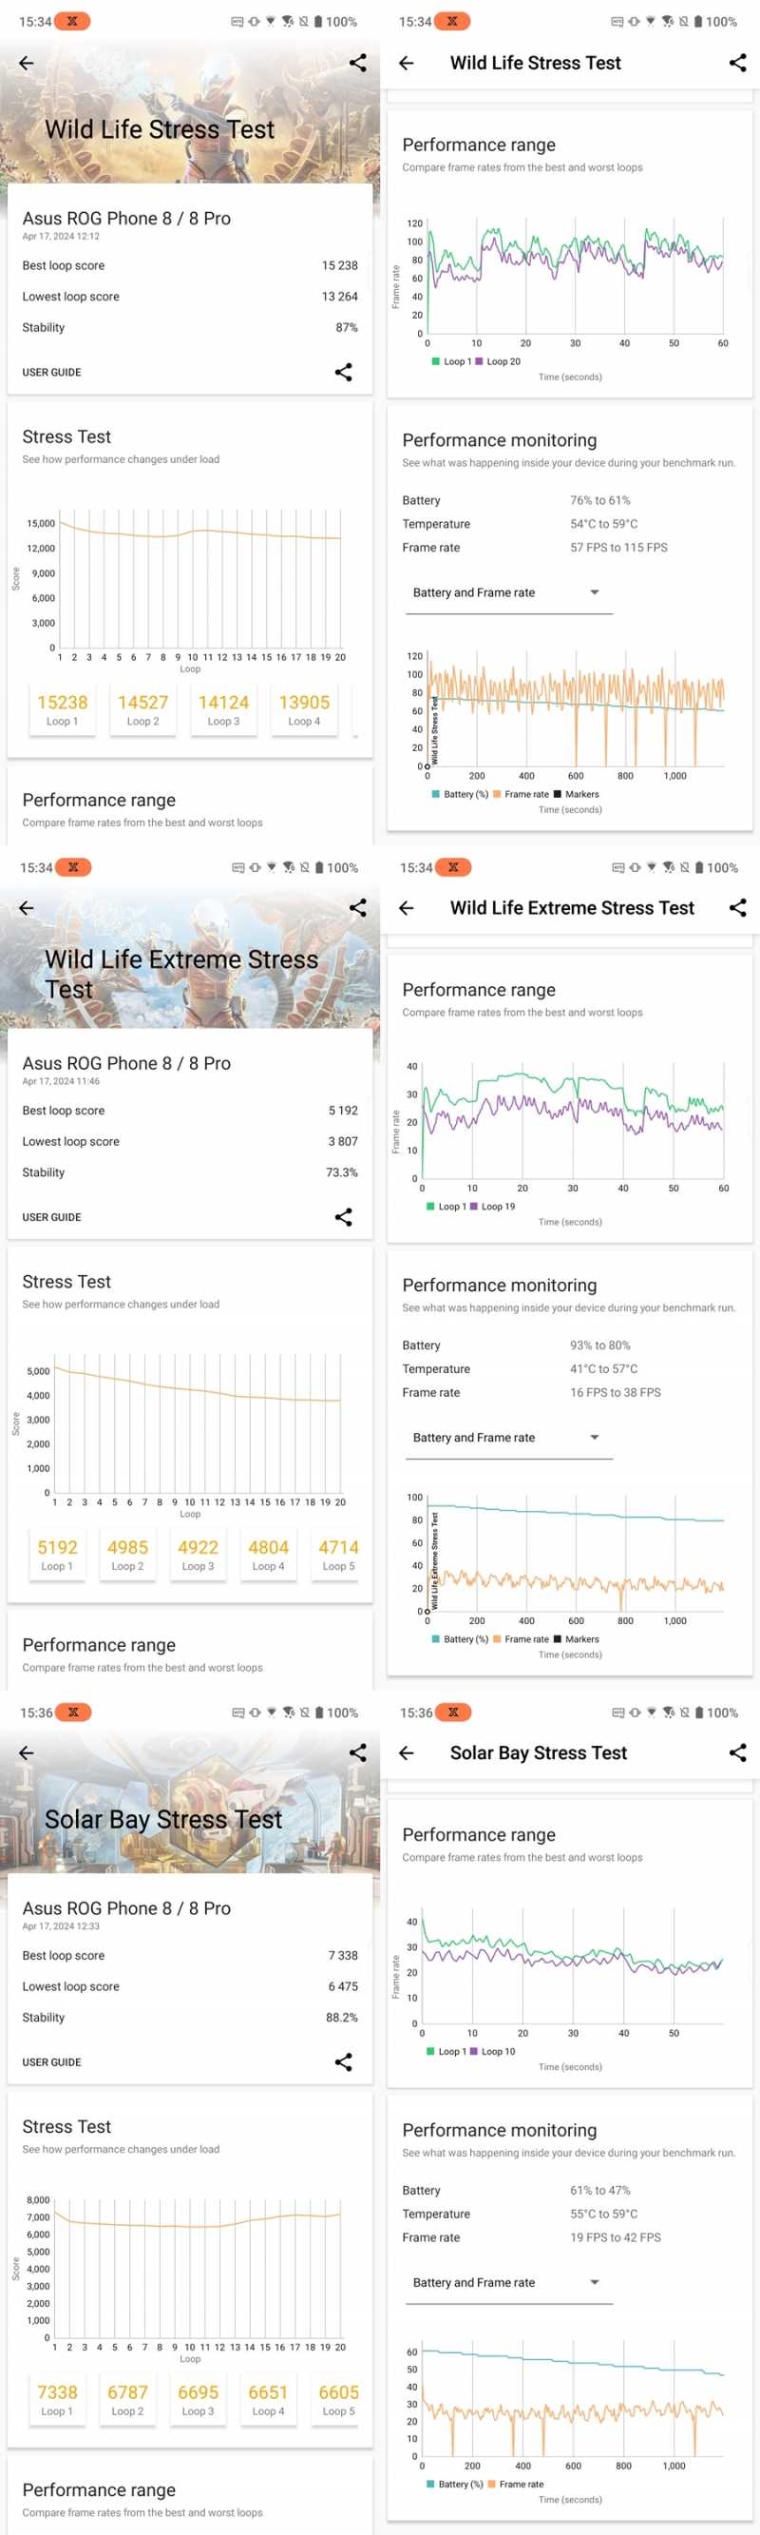Open USER GUIDE in the 73.3% stability card
This screenshot has width=760, height=2535.
(x=52, y=1217)
